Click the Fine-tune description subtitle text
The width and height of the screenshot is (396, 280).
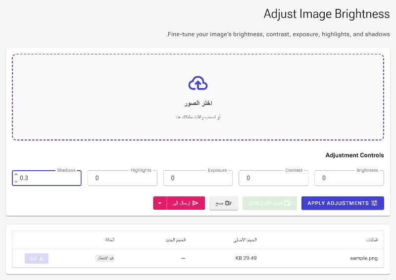(278, 34)
